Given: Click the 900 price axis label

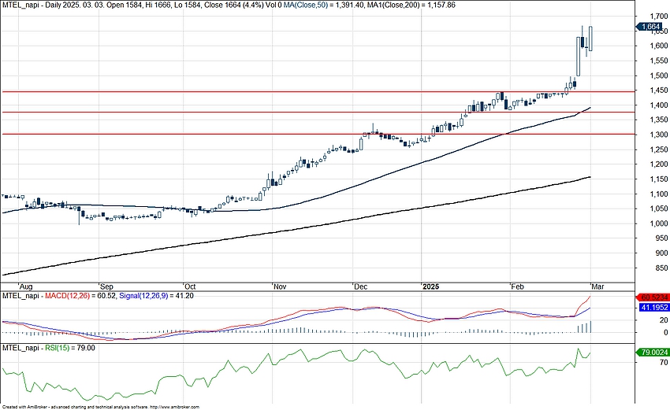Looking at the screenshot, I should click(661, 253).
